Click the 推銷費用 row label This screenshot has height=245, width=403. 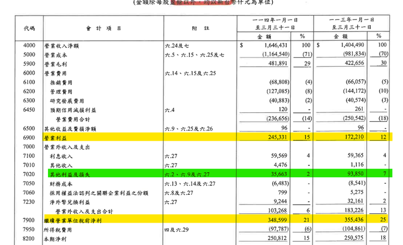pos(61,82)
